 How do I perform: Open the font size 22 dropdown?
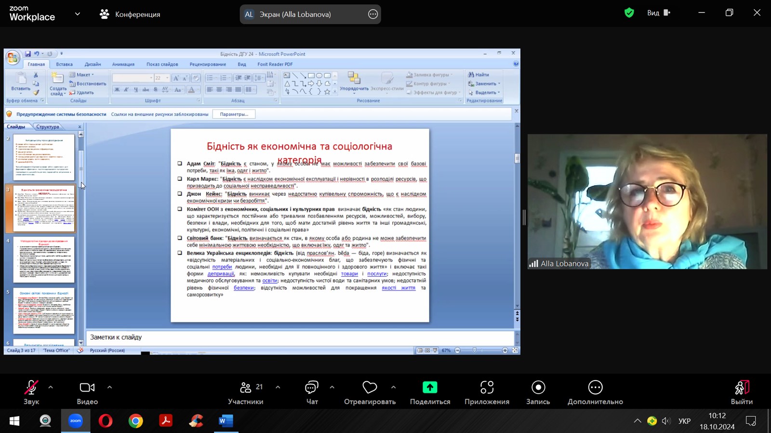coord(167,78)
